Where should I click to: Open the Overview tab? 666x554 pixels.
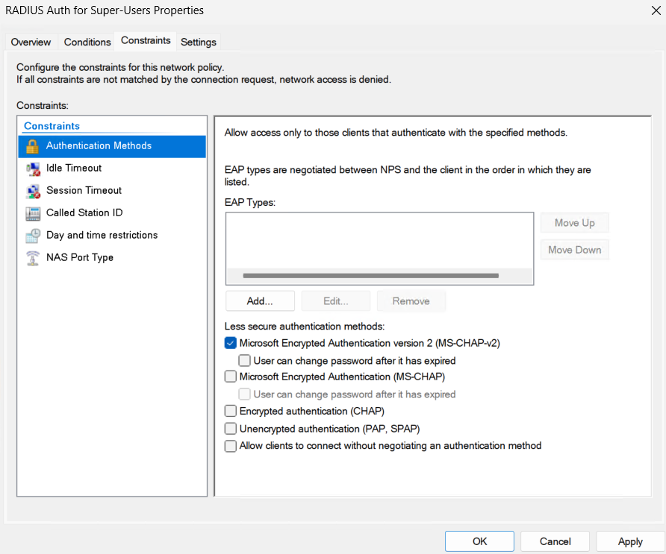tap(31, 42)
